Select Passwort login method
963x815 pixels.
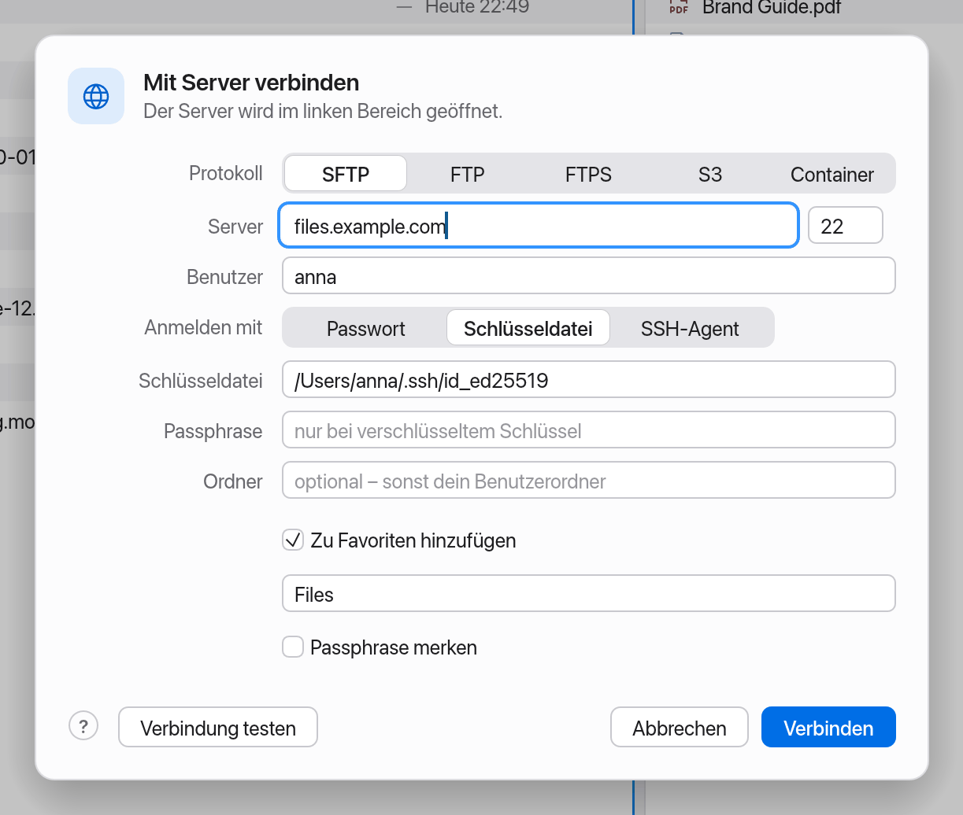click(366, 328)
